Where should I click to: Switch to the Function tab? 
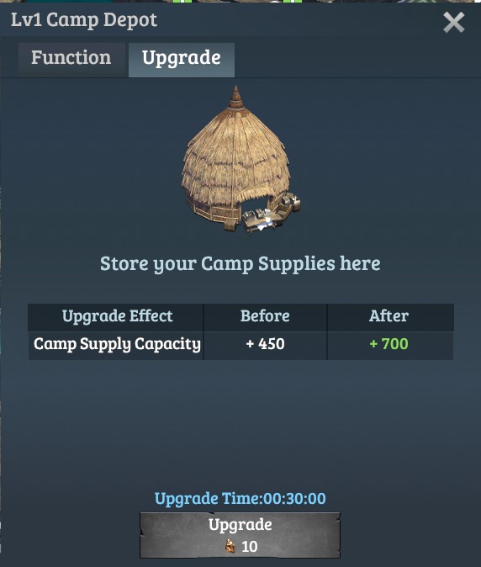(x=71, y=60)
